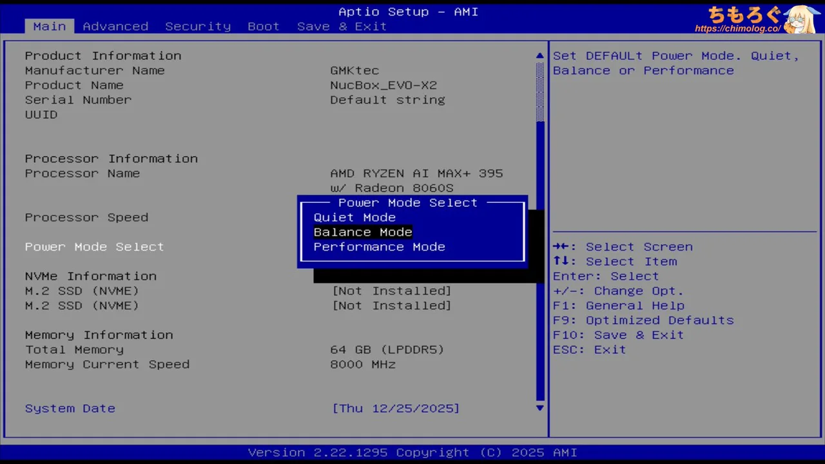
Task: Choose Balance Mode option
Action: [x=363, y=233]
